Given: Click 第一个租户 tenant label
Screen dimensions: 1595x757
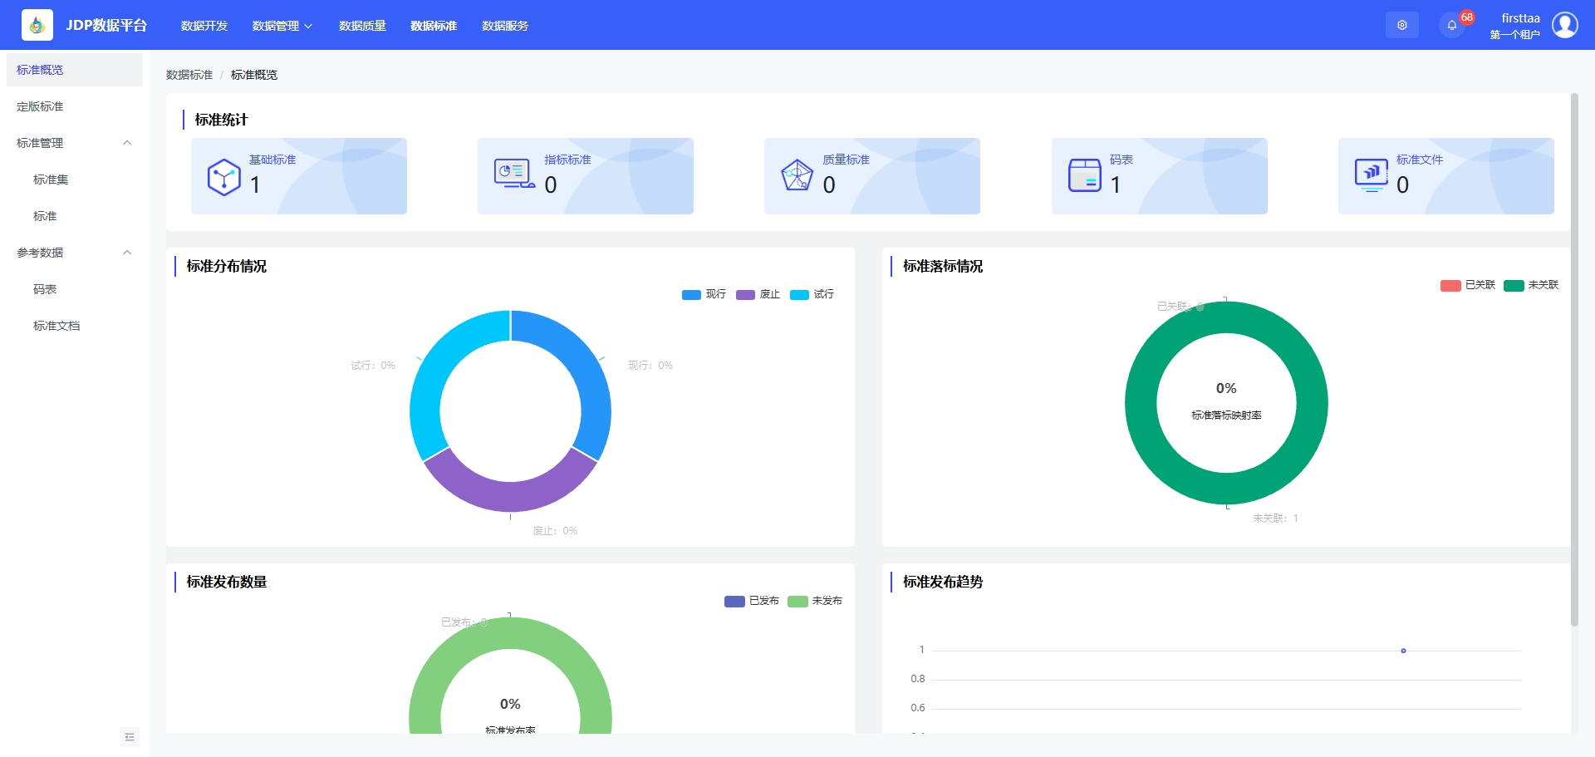Looking at the screenshot, I should click(x=1514, y=35).
